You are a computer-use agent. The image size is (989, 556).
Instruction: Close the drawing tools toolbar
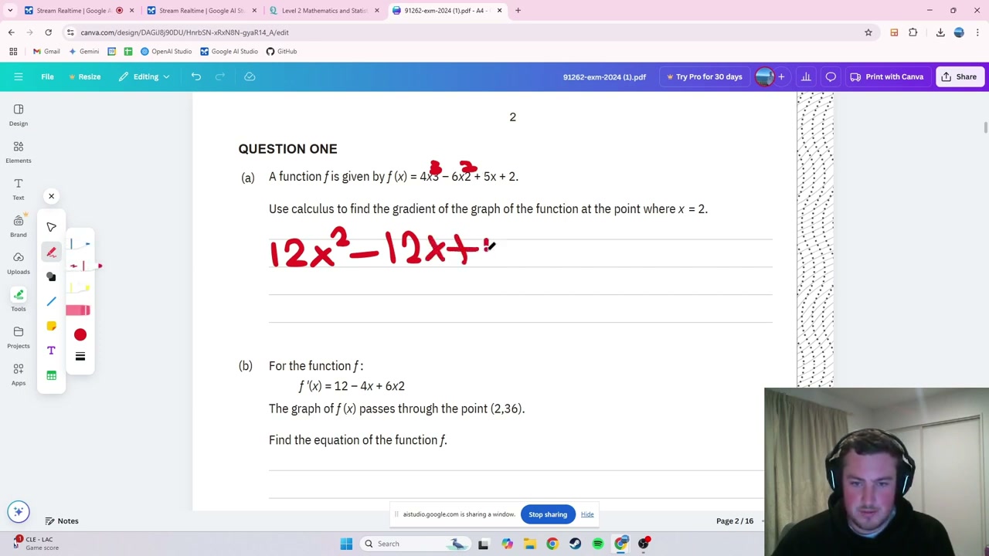[51, 196]
